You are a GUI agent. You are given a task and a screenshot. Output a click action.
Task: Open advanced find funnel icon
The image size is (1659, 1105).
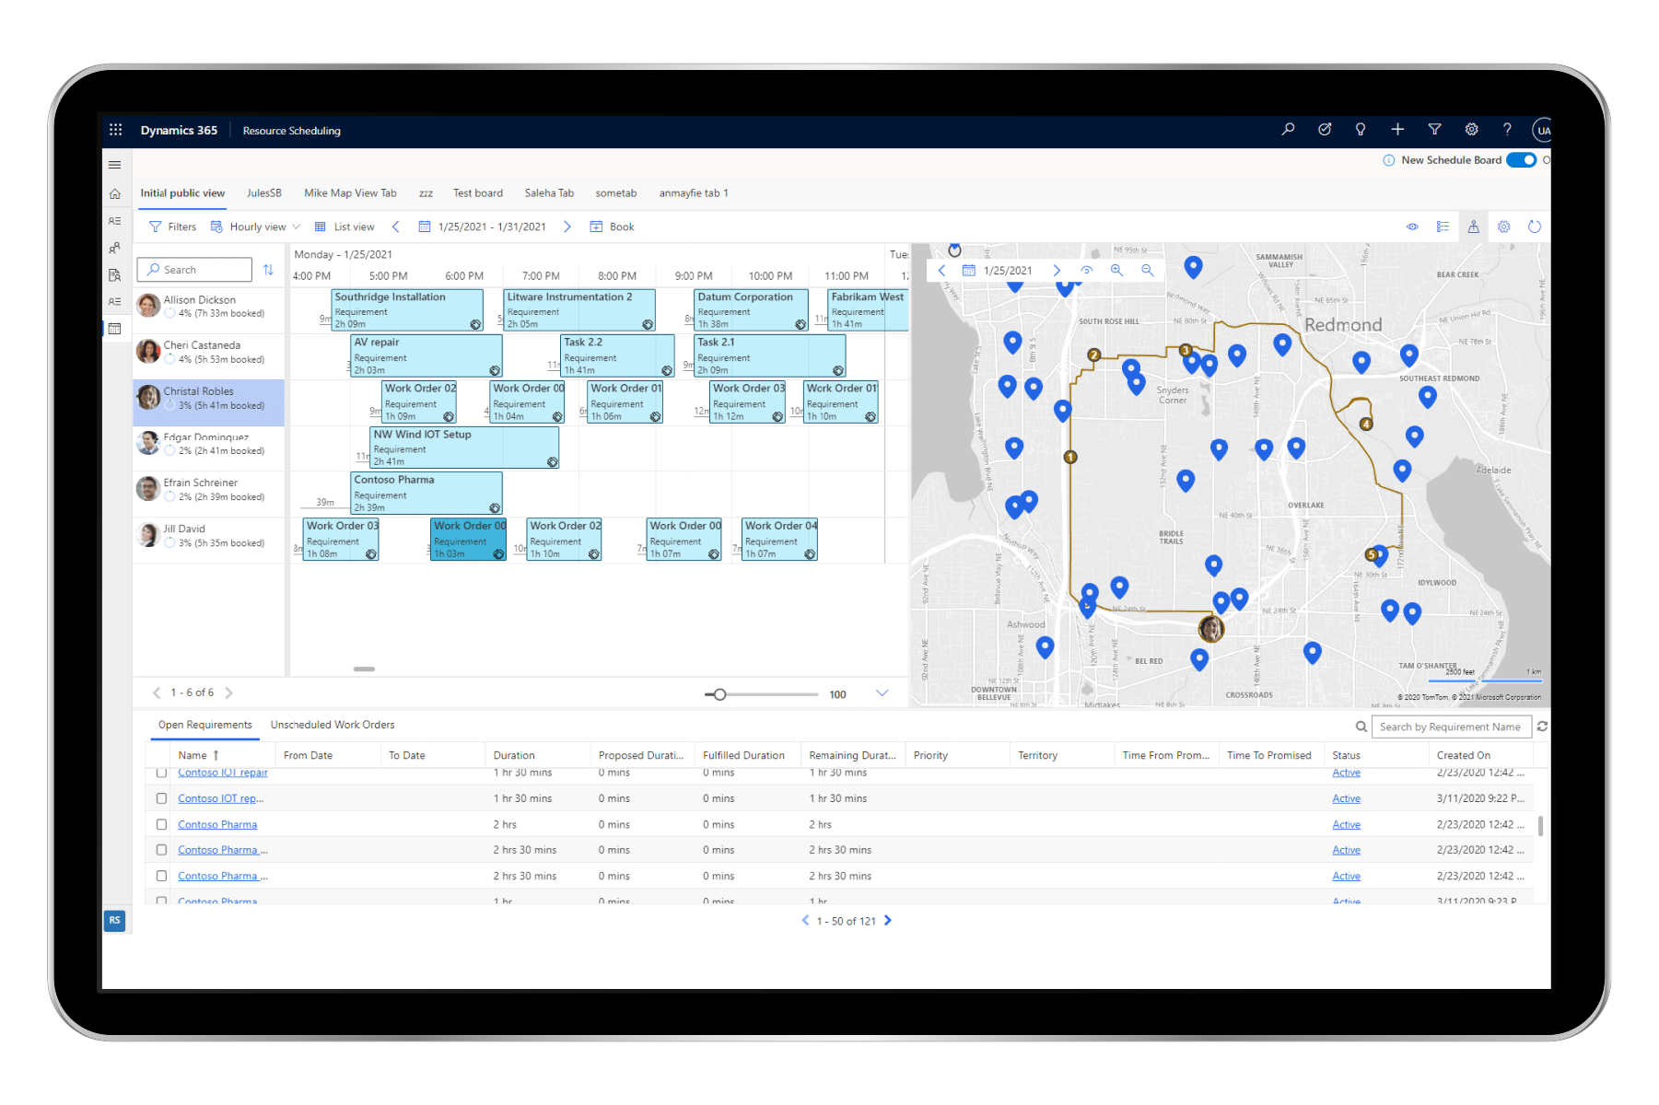coord(1434,130)
